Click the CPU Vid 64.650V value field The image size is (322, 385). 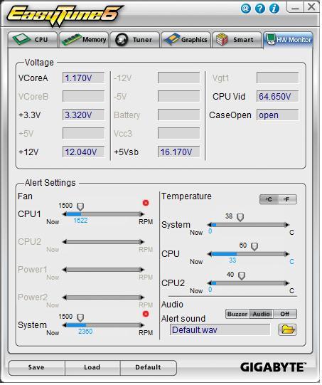pyautogui.click(x=278, y=97)
